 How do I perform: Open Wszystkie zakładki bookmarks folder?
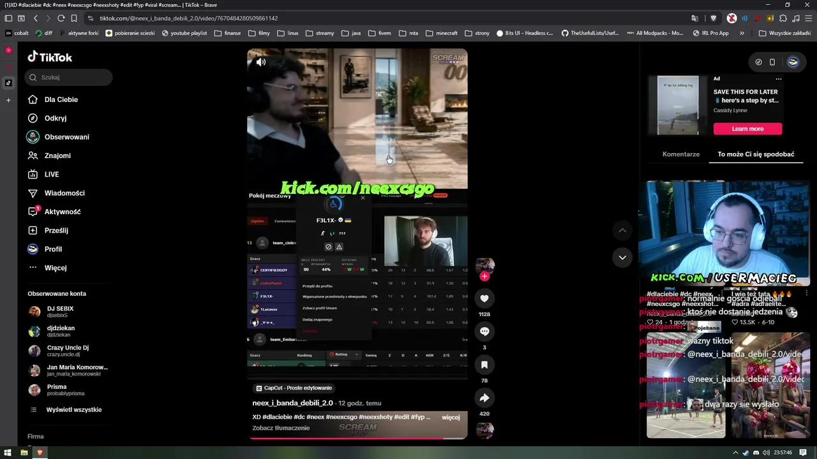[784, 33]
